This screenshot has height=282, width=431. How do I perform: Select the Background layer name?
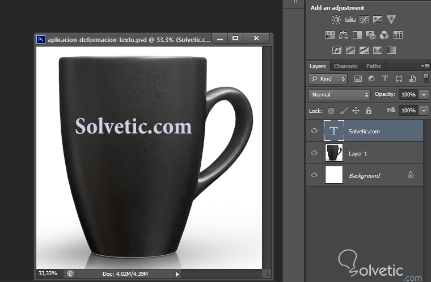tap(364, 175)
